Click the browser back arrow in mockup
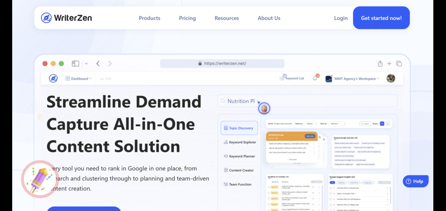 [x=98, y=64]
